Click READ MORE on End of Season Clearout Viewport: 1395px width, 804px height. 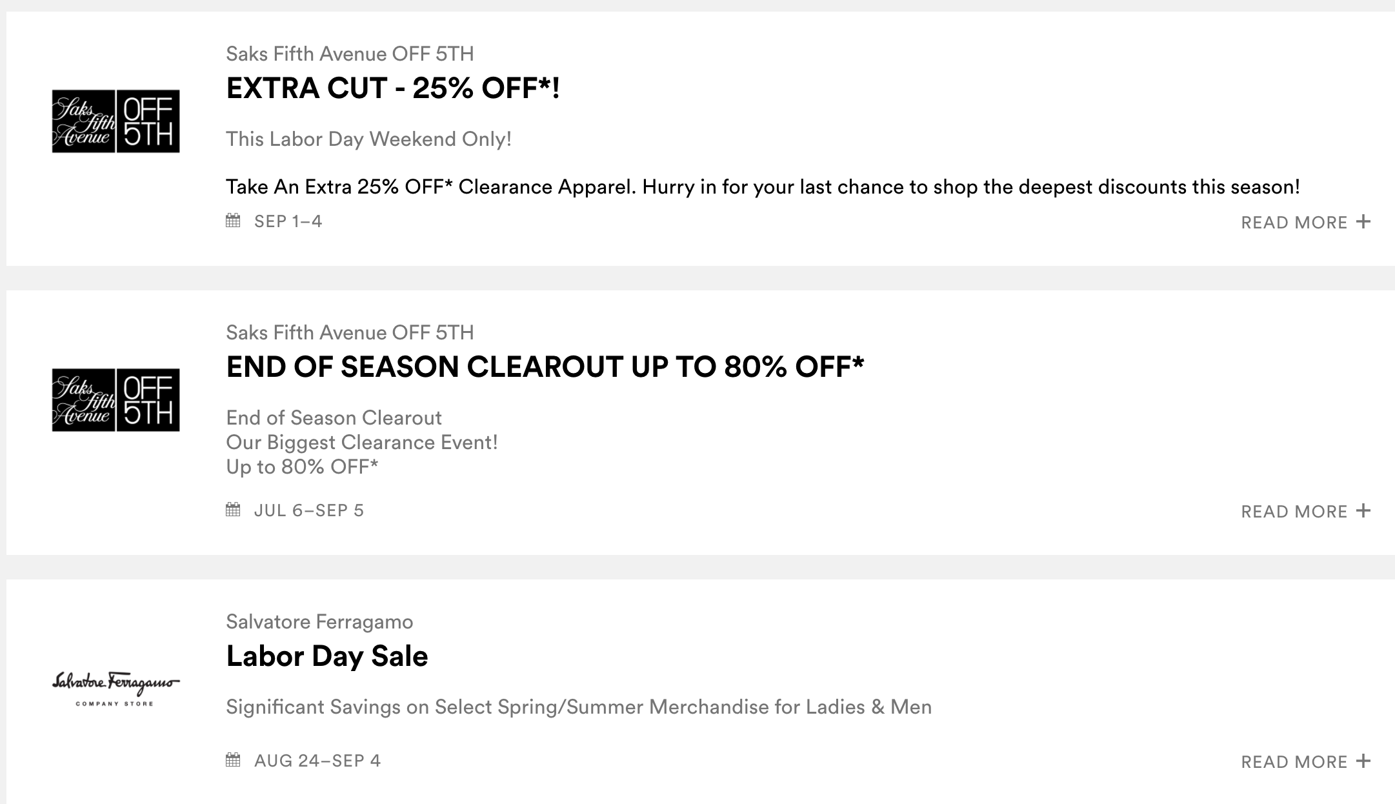(x=1294, y=512)
